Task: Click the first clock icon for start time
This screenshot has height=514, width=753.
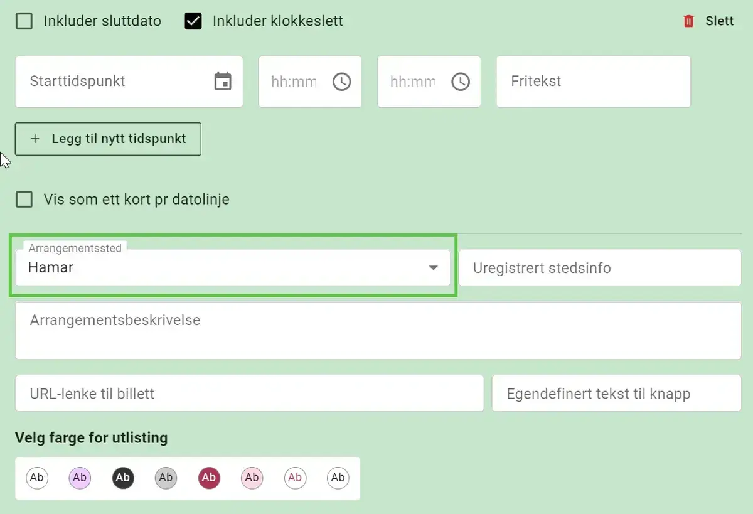Action: [341, 82]
